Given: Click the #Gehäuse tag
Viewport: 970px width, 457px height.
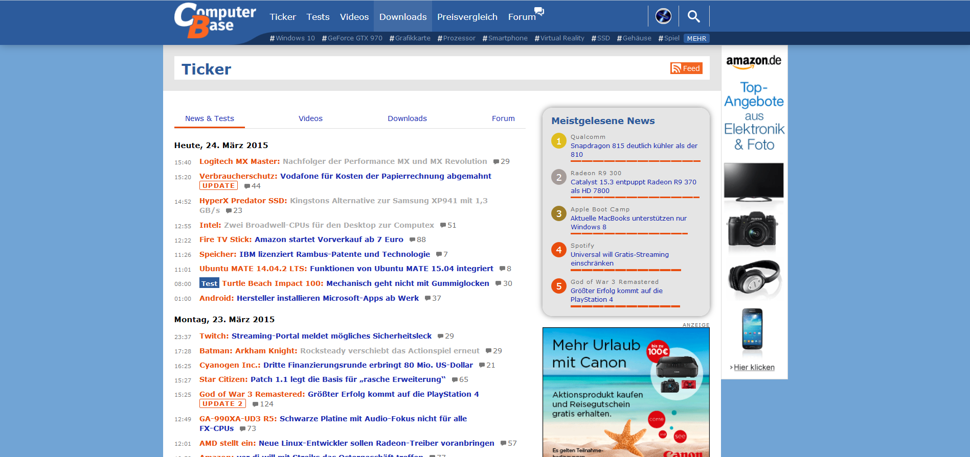Looking at the screenshot, I should click(x=634, y=38).
